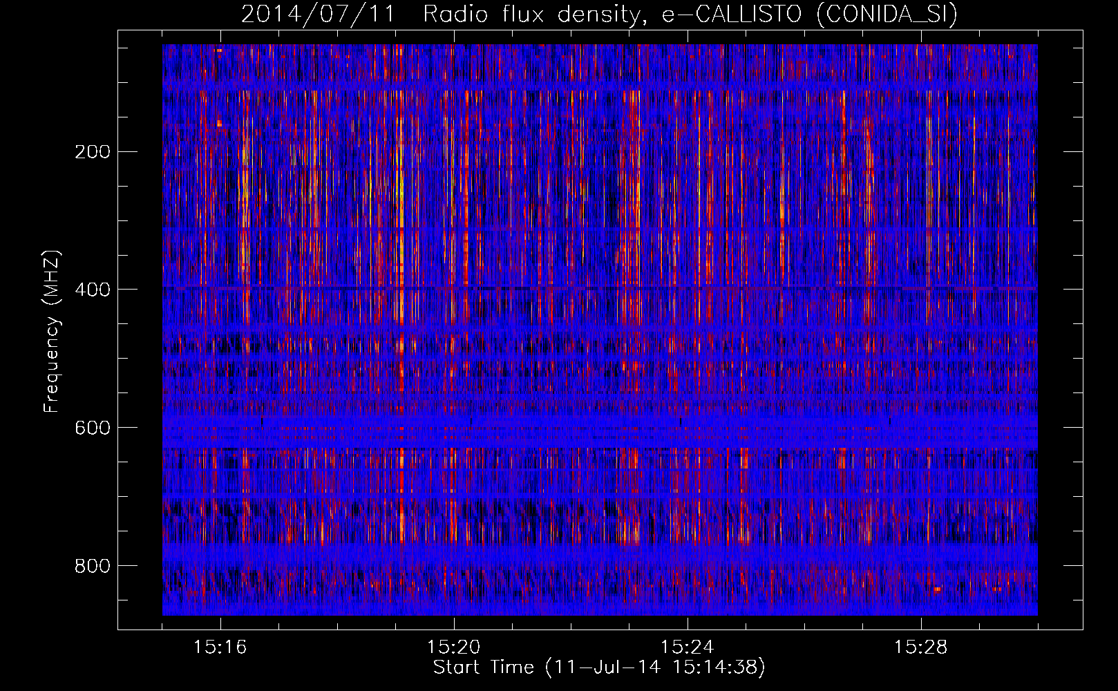Click the 15:20 time tick label
Screen dimensions: 1118x691
click(453, 647)
